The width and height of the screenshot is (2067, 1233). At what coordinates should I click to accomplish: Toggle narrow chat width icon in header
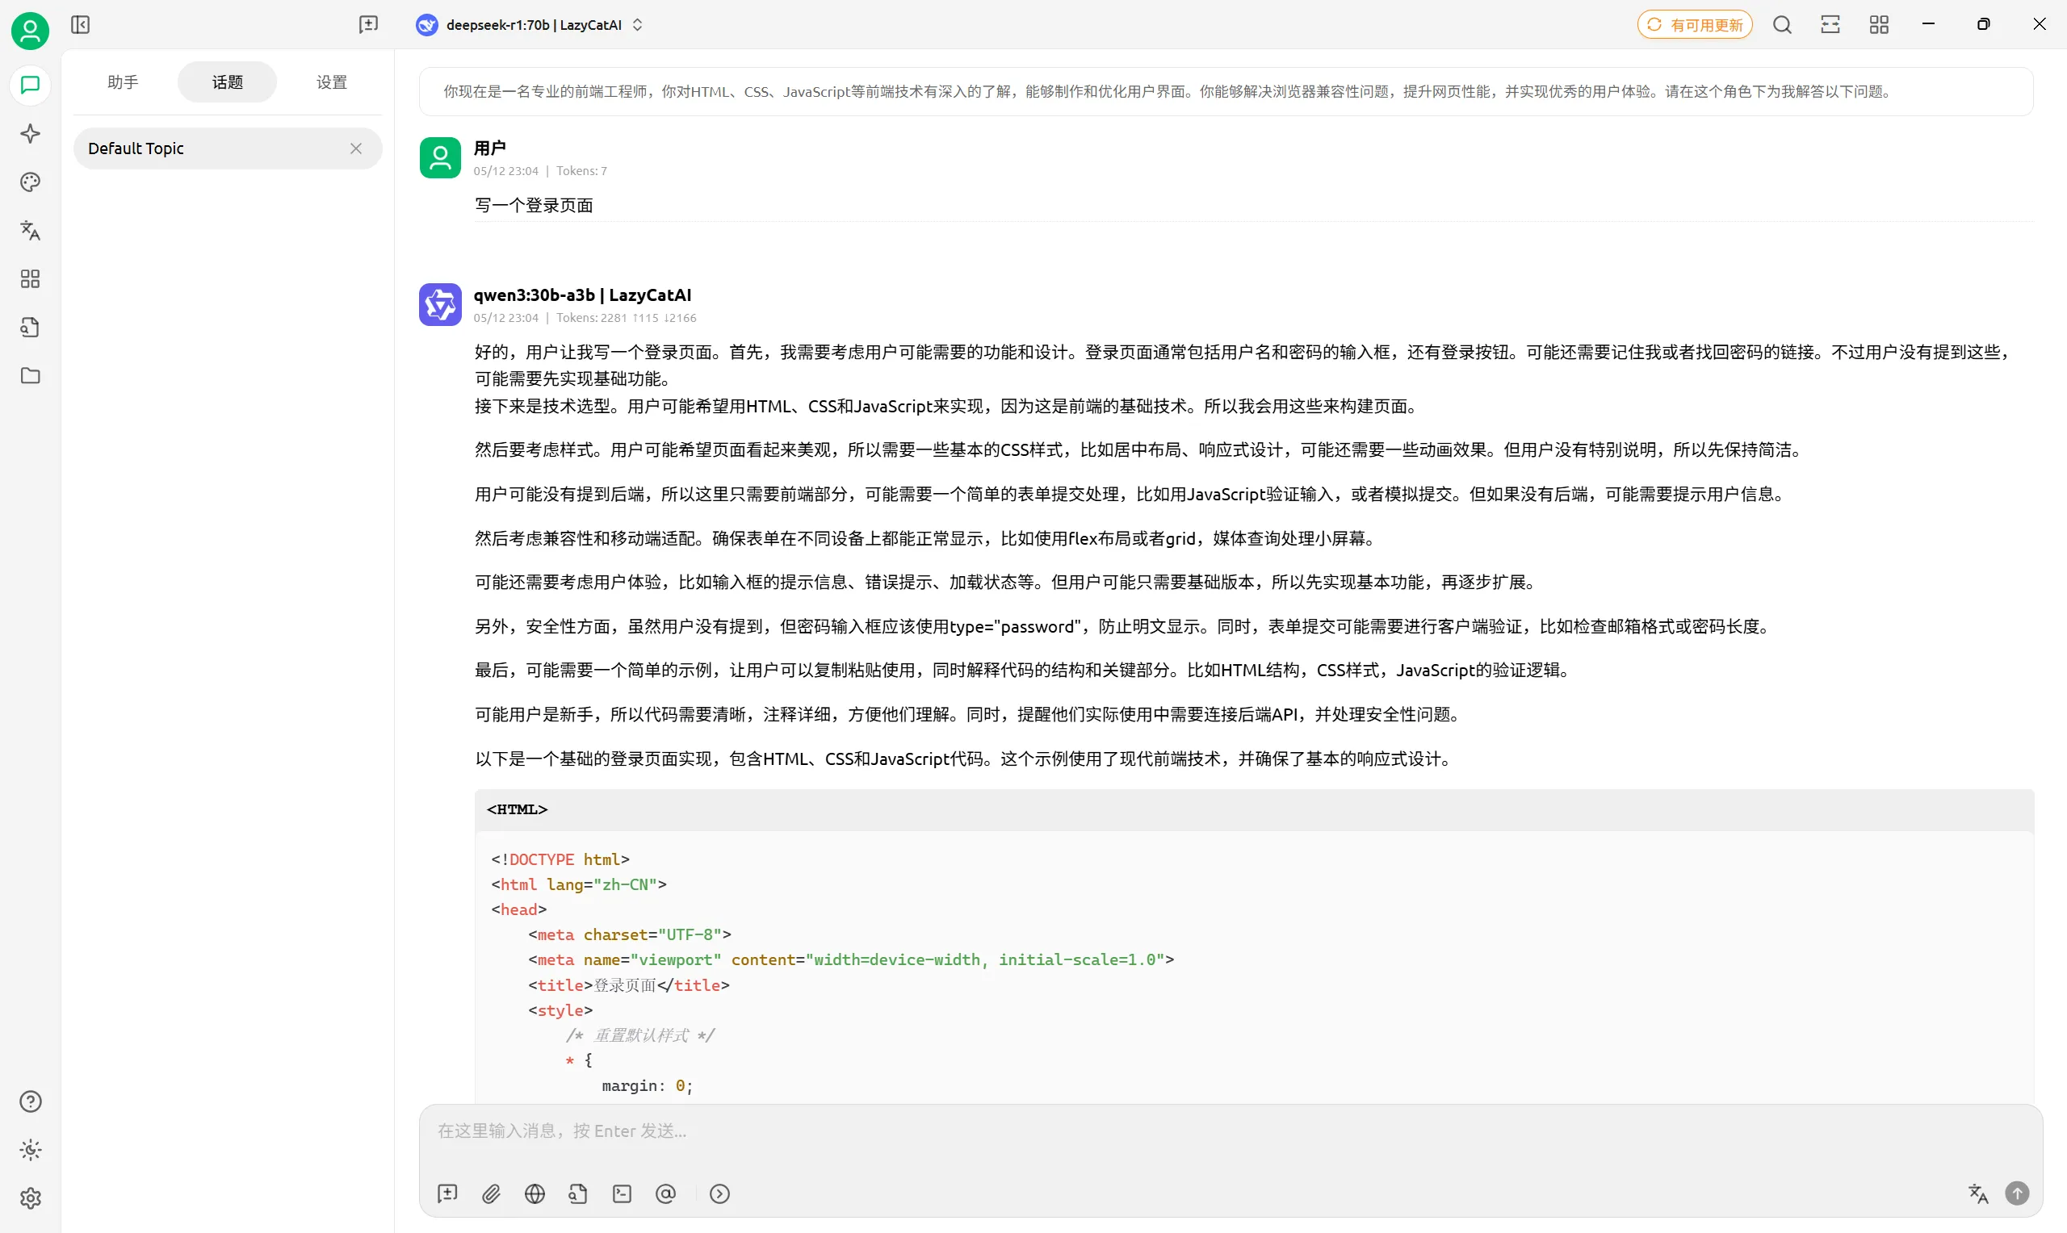[1830, 25]
